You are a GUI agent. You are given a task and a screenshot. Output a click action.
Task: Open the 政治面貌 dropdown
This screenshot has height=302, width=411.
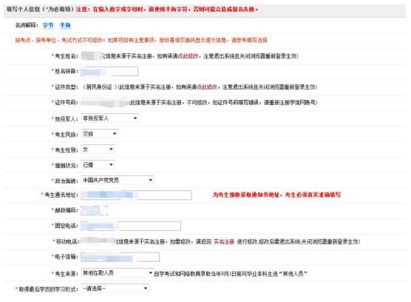pyautogui.click(x=118, y=180)
